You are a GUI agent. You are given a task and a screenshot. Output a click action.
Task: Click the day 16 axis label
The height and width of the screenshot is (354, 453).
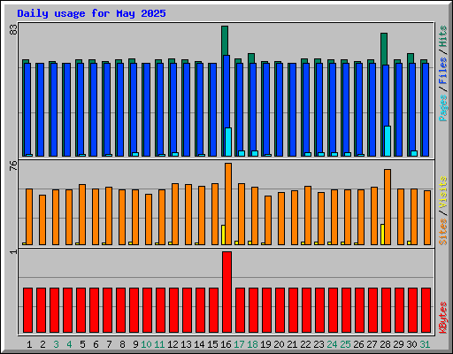click(226, 344)
